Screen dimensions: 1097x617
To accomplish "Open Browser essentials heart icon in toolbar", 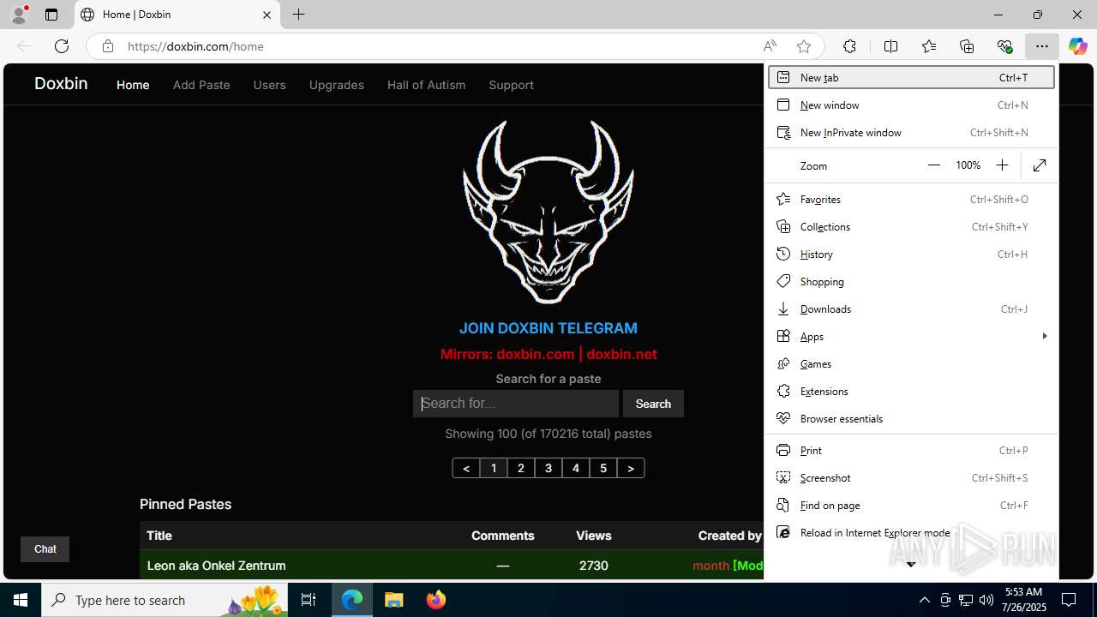I will pyautogui.click(x=1004, y=46).
